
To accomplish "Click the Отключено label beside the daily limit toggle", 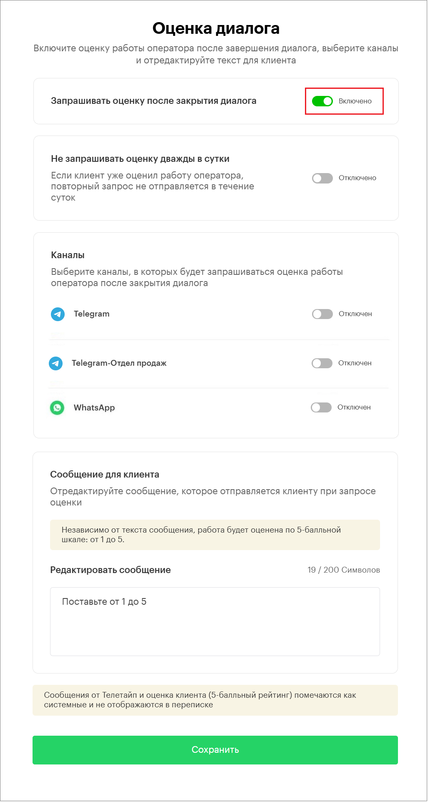I will pyautogui.click(x=357, y=178).
